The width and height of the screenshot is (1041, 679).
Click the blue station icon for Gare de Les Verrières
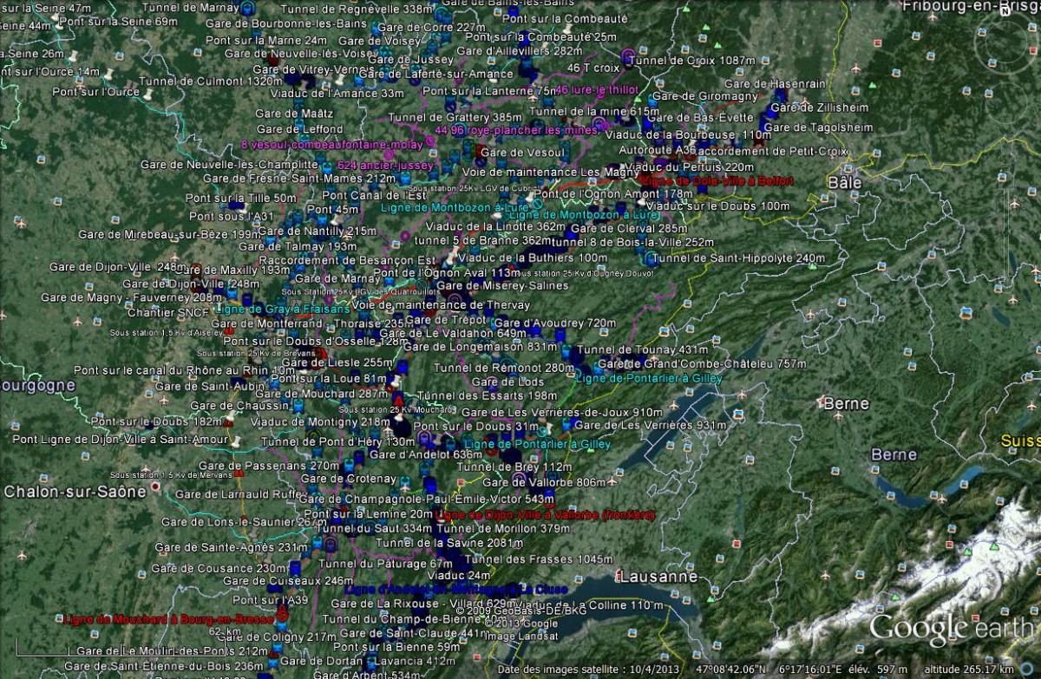tap(566, 425)
